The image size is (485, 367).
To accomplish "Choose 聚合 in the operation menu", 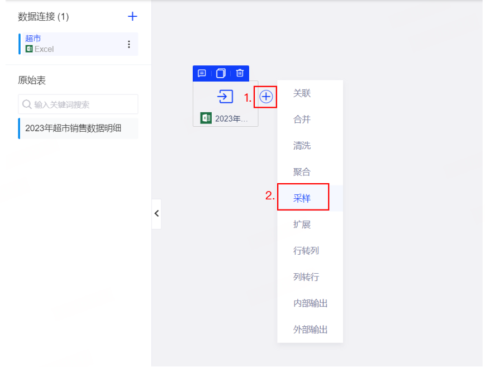I will [302, 172].
